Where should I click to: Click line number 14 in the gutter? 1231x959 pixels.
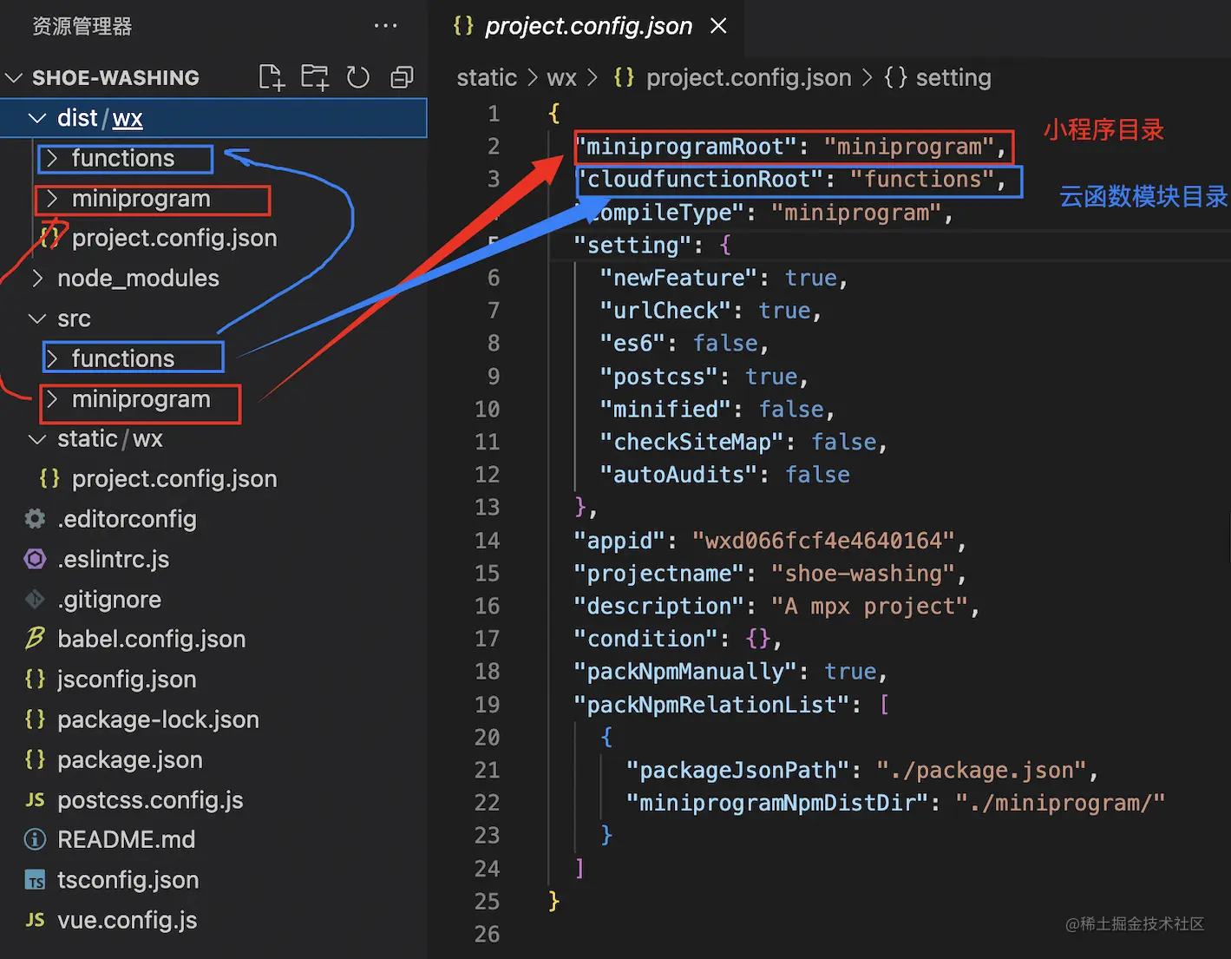pos(487,541)
